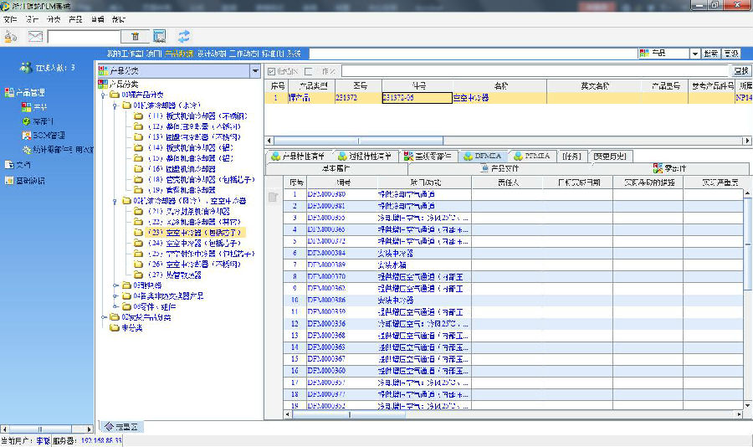
Task: Click the document icon left of row 1
Action: click(x=272, y=197)
